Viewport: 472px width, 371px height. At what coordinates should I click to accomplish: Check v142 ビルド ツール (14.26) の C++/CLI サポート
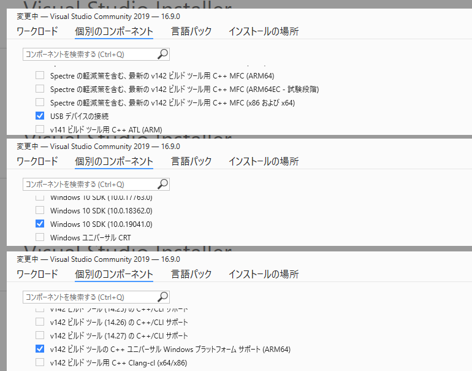pyautogui.click(x=40, y=322)
